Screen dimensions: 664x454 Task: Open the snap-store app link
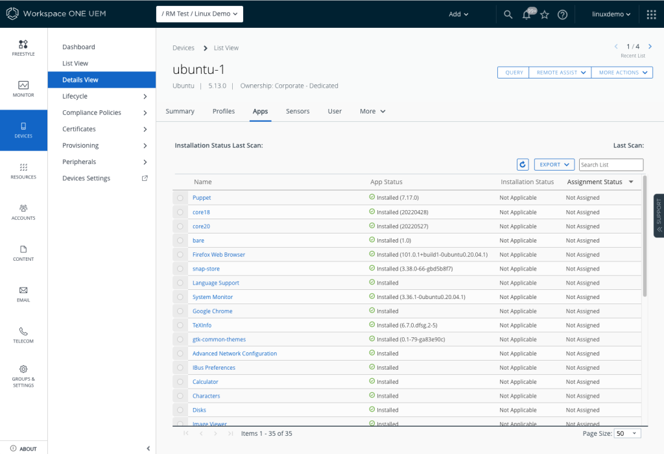[207, 269]
